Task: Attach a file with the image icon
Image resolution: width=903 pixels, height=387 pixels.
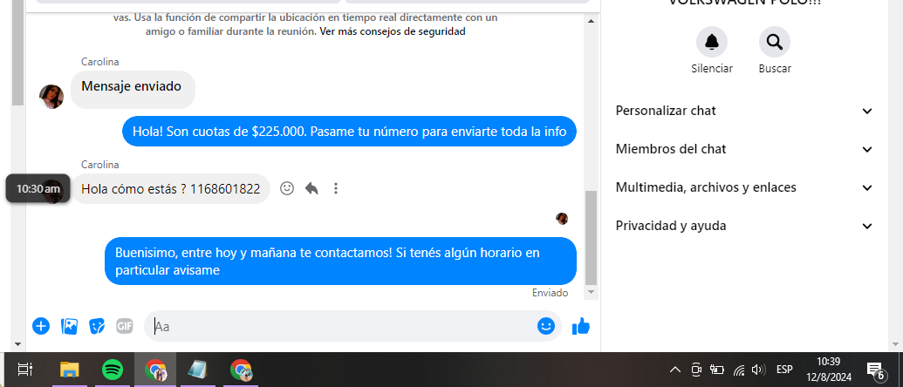Action: 69,326
